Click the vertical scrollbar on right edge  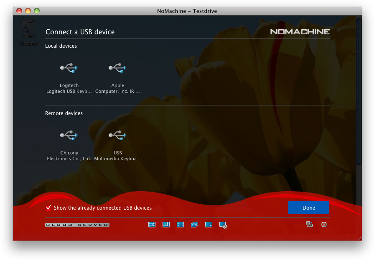point(359,92)
